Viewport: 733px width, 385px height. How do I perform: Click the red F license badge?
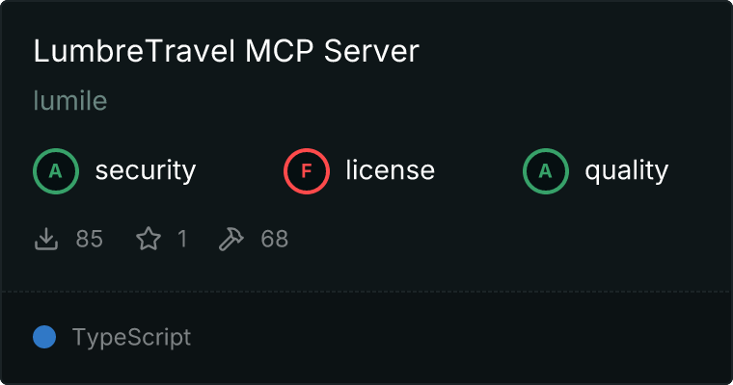click(x=307, y=171)
